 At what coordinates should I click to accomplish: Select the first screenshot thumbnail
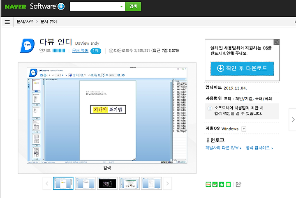point(63,183)
